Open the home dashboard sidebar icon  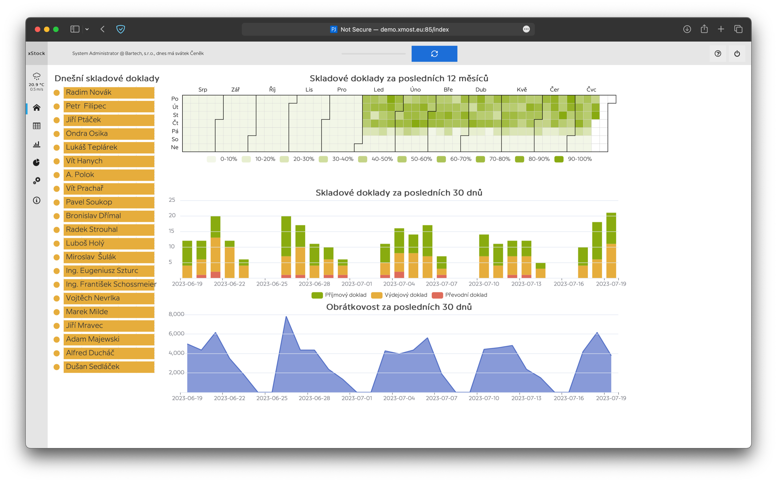pos(37,108)
